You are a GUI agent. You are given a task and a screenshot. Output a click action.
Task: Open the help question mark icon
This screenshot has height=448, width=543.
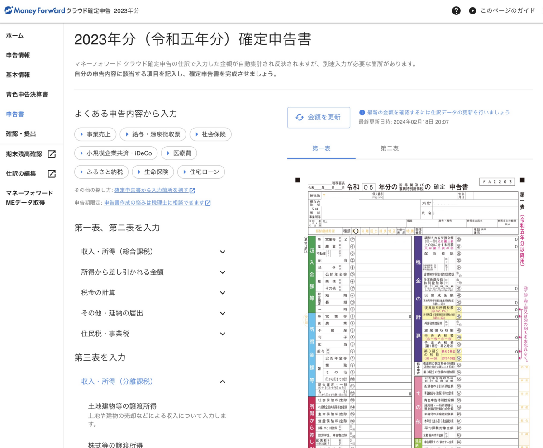coord(456,10)
